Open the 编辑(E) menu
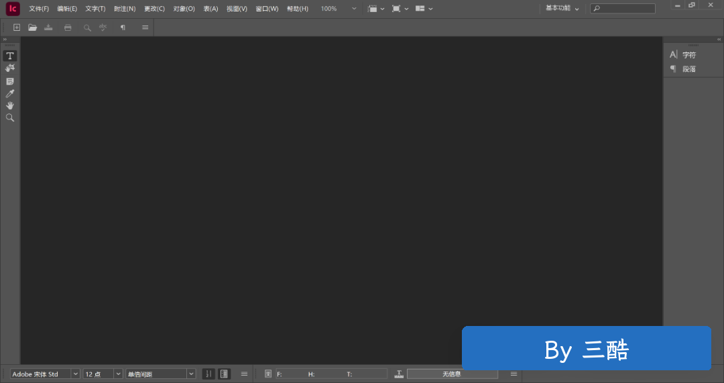Viewport: 724px width, 383px height. click(x=67, y=9)
